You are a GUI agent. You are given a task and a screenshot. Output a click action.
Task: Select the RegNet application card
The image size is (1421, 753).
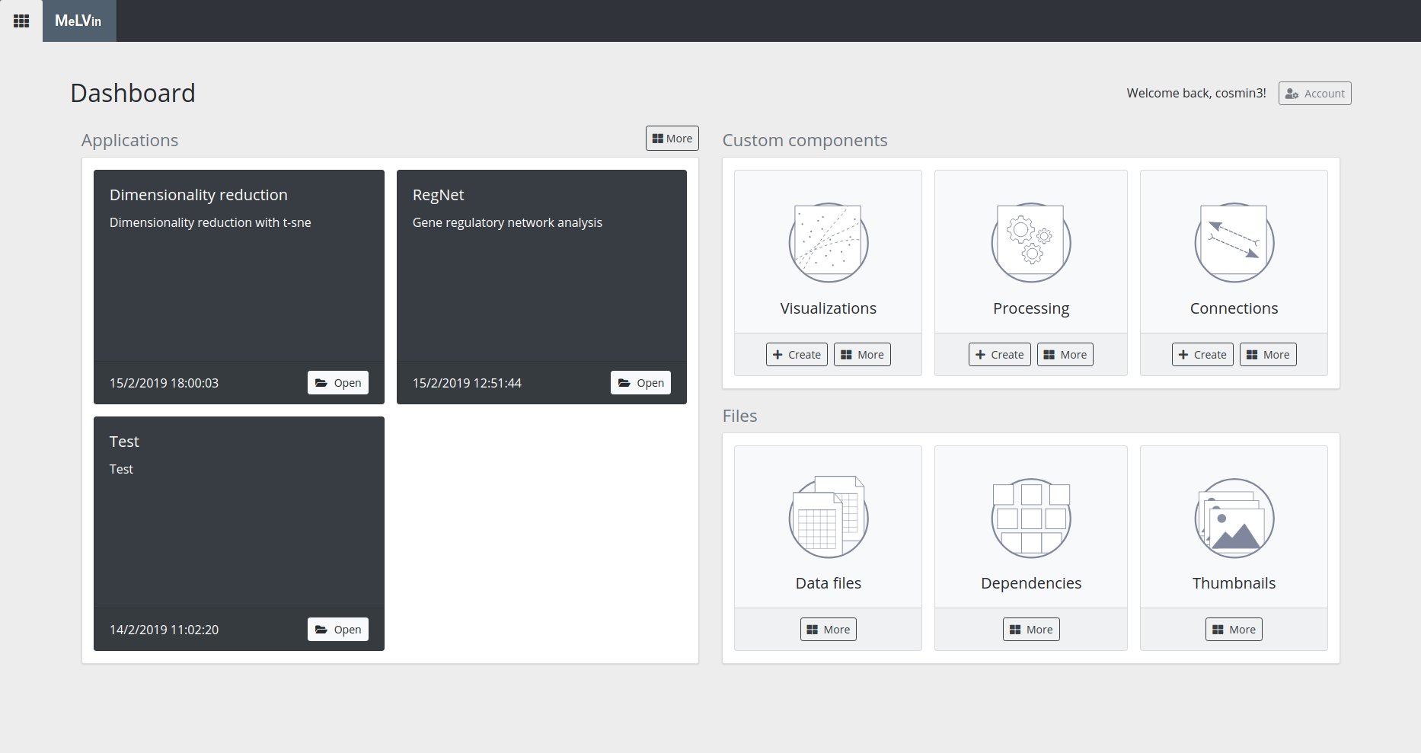click(x=541, y=282)
